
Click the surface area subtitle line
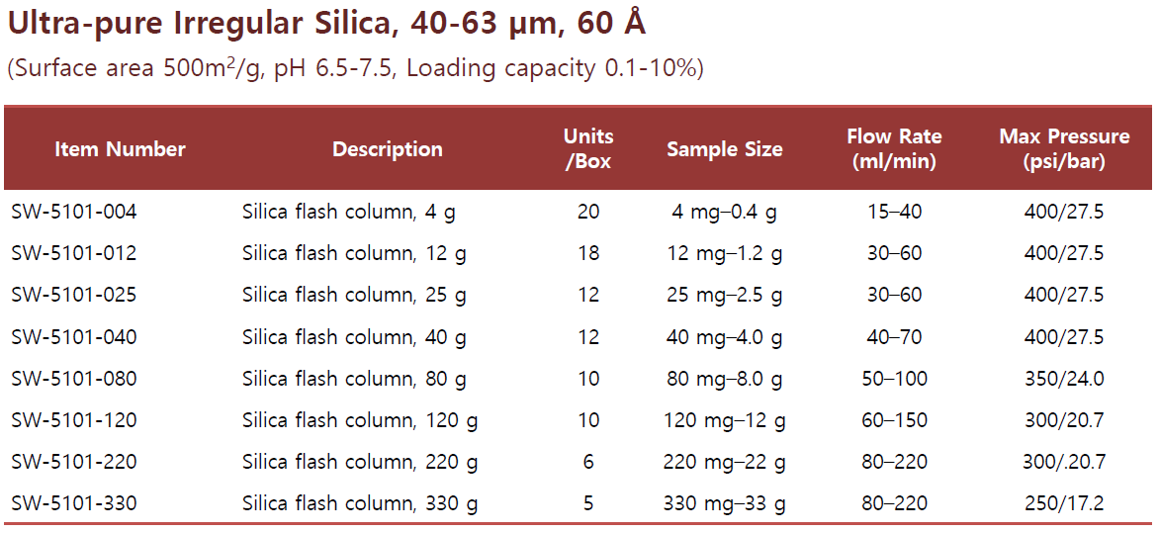355,68
